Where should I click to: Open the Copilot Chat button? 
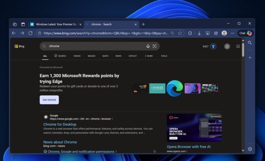click(245, 33)
